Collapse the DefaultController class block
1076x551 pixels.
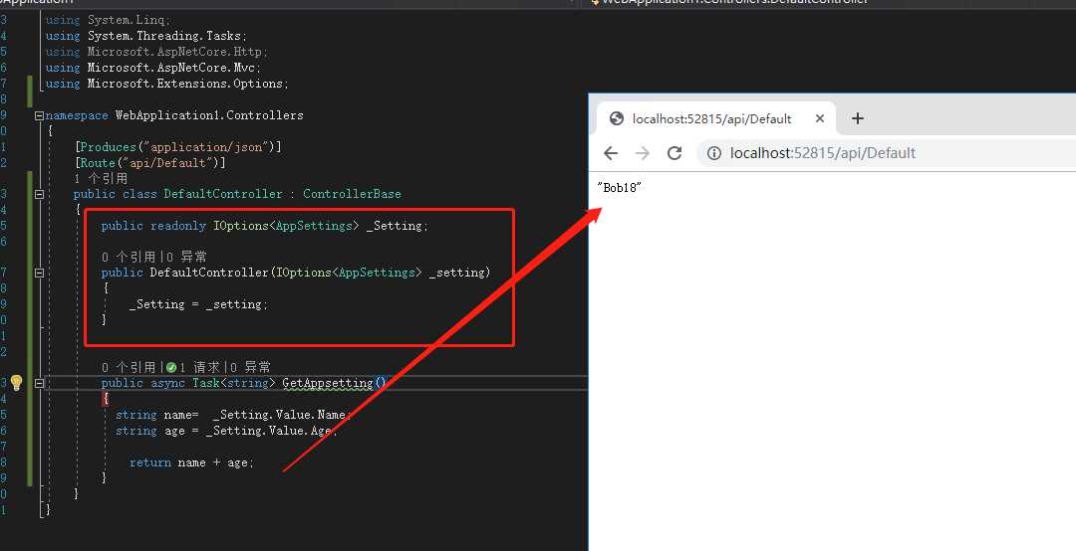[39, 195]
